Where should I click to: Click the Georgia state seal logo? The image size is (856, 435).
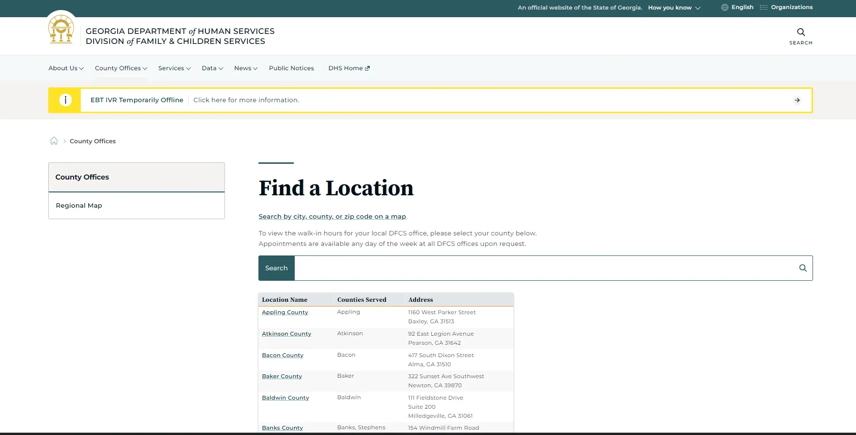pyautogui.click(x=61, y=29)
